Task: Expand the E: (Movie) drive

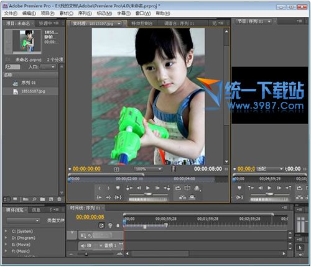Action: pos(6,244)
